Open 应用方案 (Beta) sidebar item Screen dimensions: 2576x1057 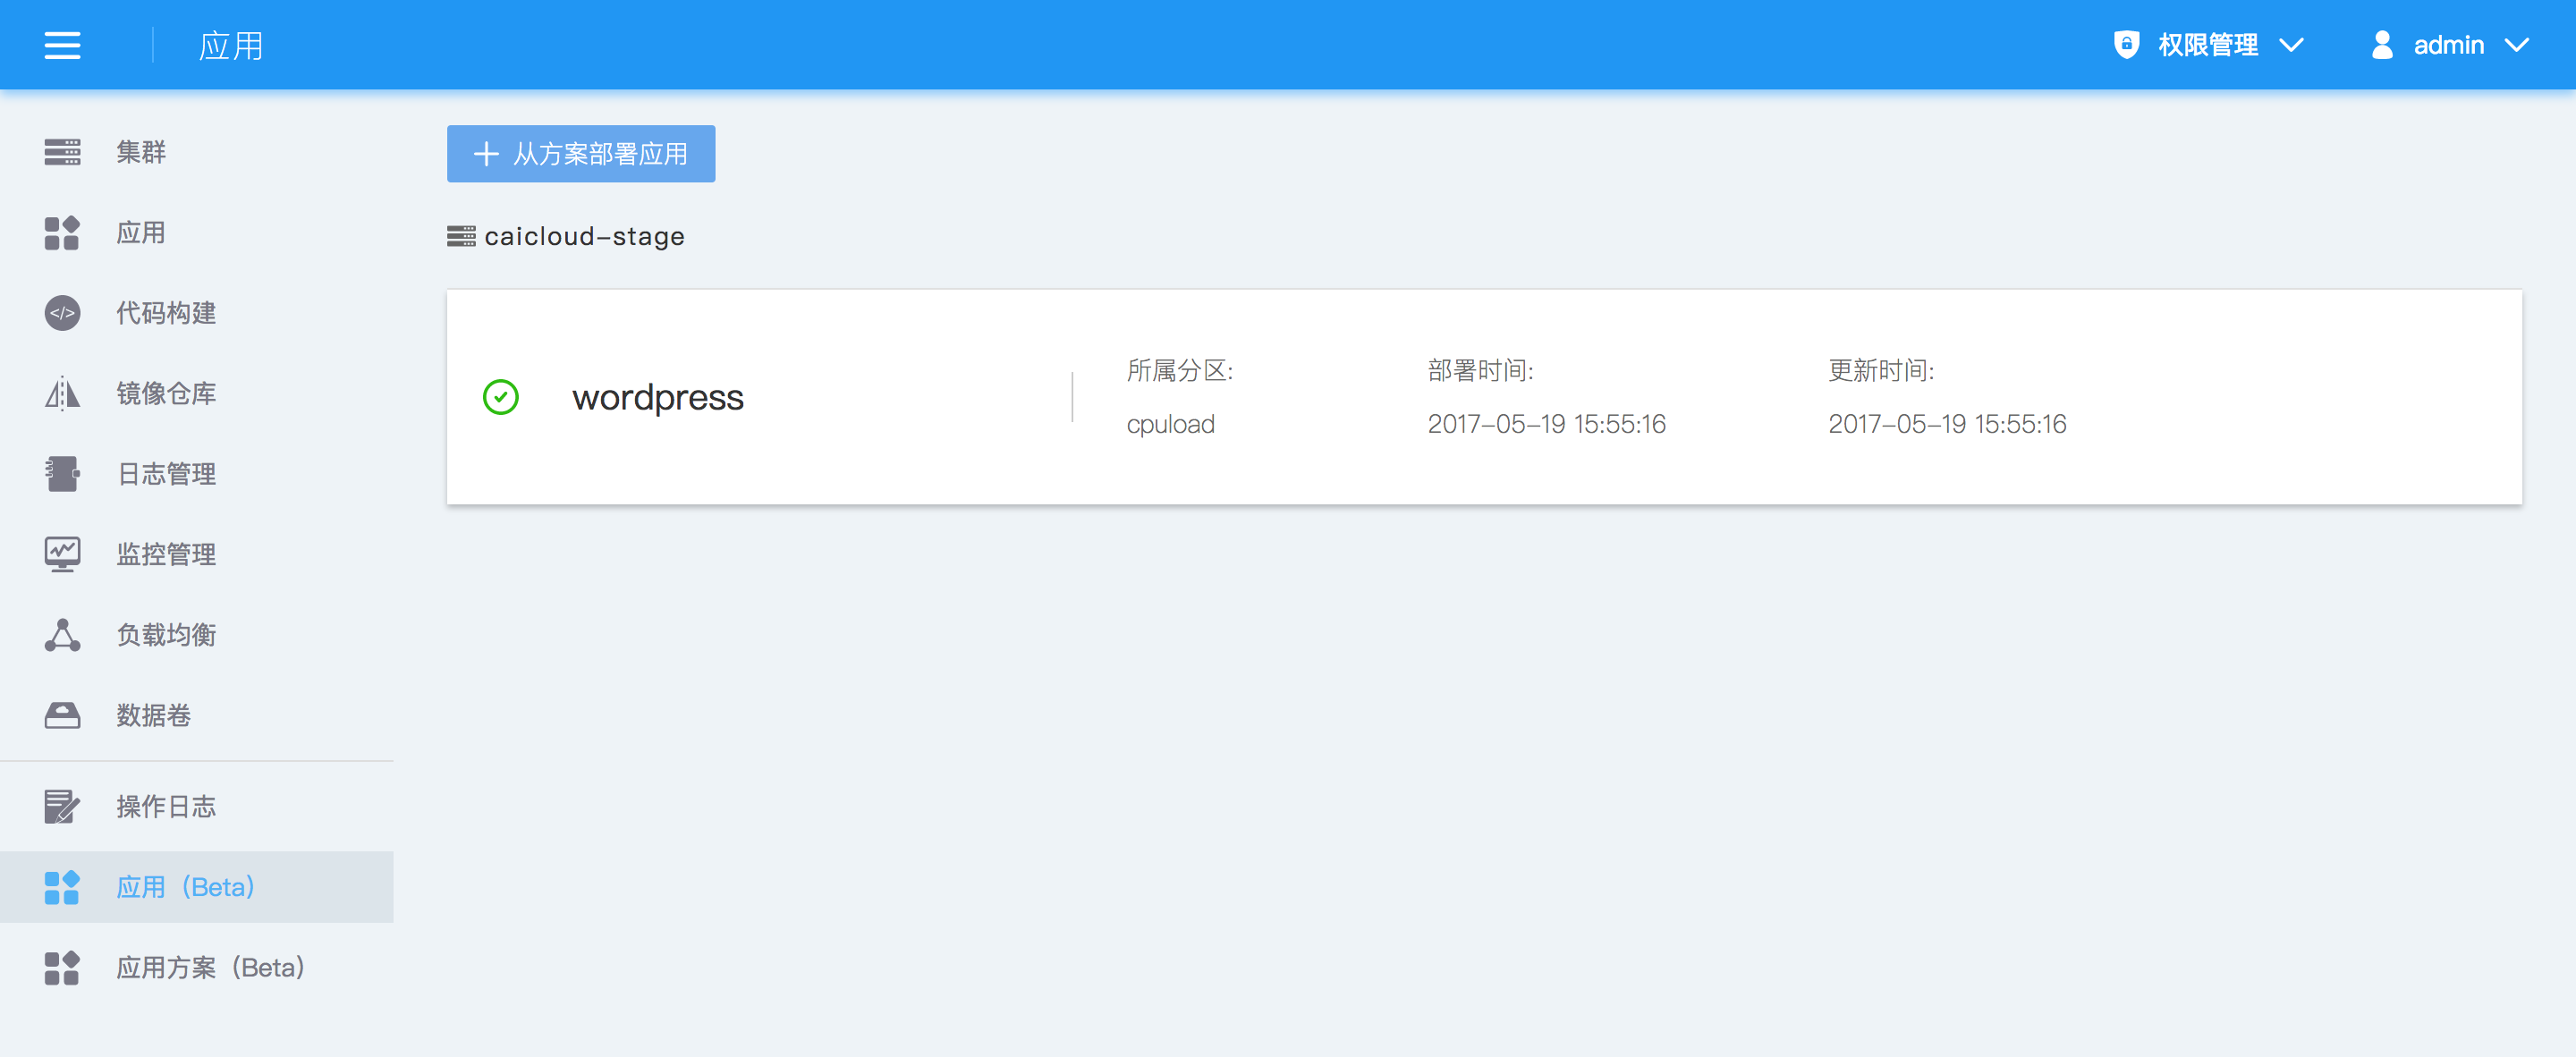click(x=210, y=967)
